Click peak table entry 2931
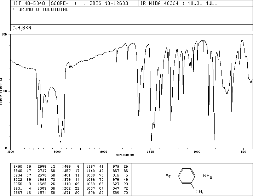Viewport: 253px width, 196px height. 18,188
